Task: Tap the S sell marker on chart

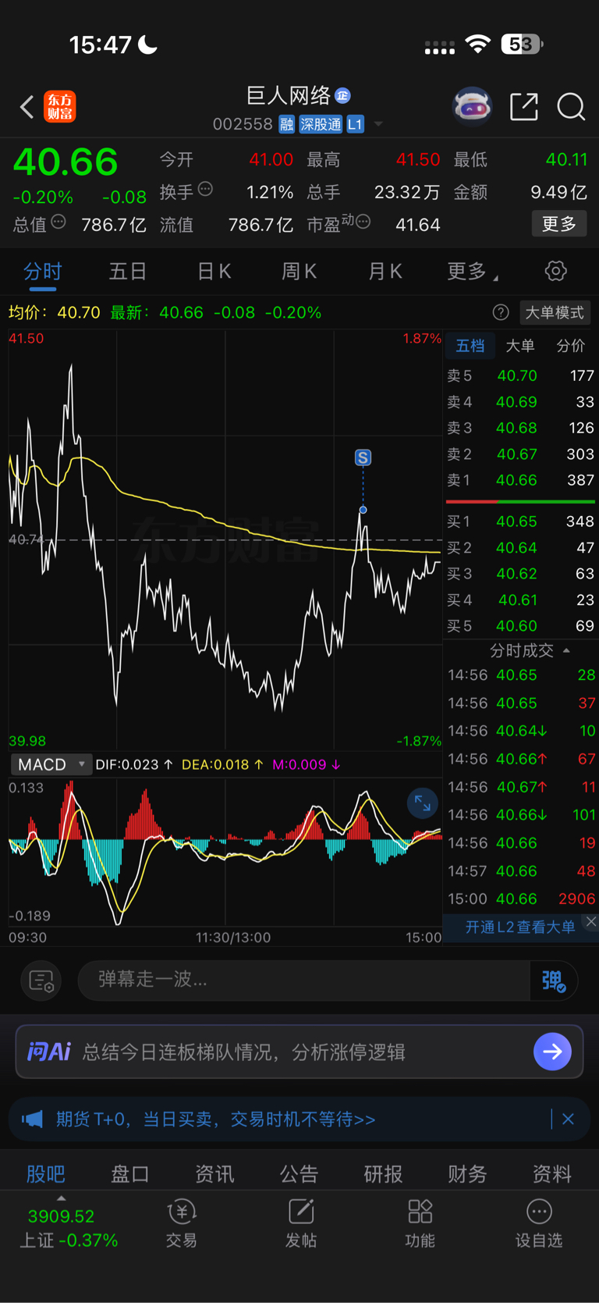Action: (363, 457)
